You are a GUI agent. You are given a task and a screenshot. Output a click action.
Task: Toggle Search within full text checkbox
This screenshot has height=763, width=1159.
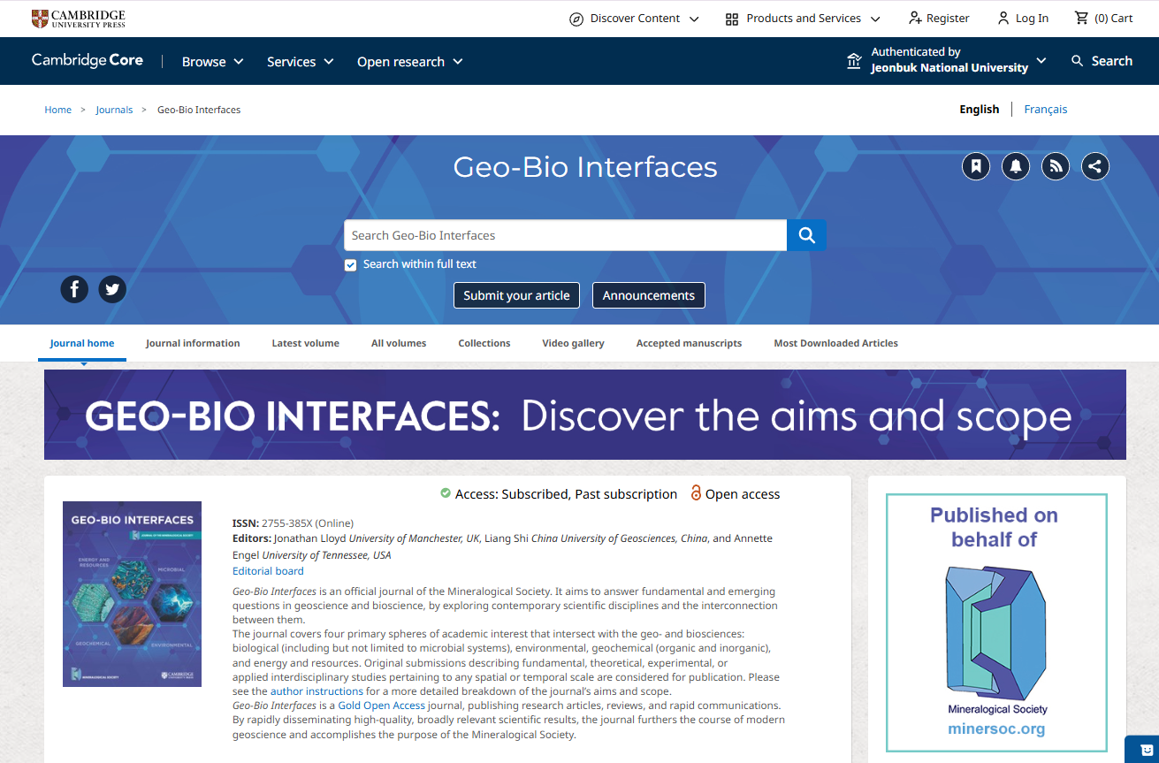[351, 265]
